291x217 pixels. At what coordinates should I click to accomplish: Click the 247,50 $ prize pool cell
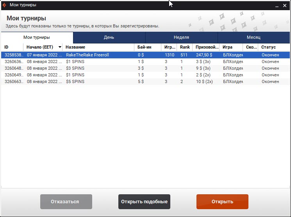pyautogui.click(x=204, y=55)
